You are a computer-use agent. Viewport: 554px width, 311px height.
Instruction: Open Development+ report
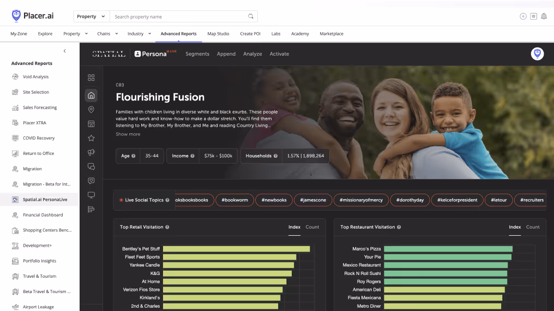[x=37, y=246]
